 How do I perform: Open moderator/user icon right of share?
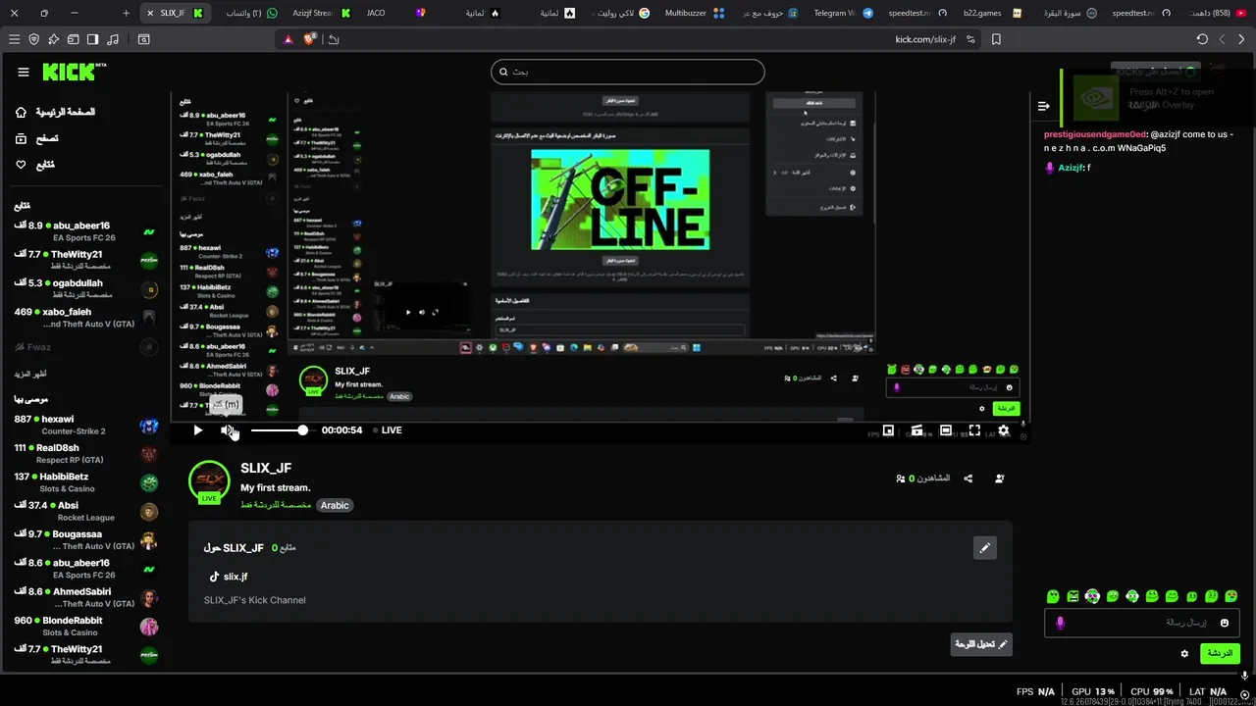coord(999,479)
